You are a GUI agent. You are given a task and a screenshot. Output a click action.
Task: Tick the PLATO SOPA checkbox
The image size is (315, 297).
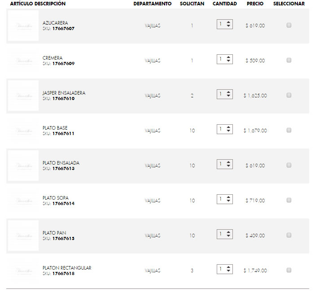289,200
